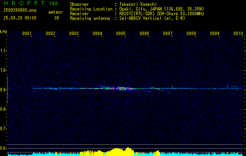
Task: Click the 0806 time marker
Action: point(144,34)
